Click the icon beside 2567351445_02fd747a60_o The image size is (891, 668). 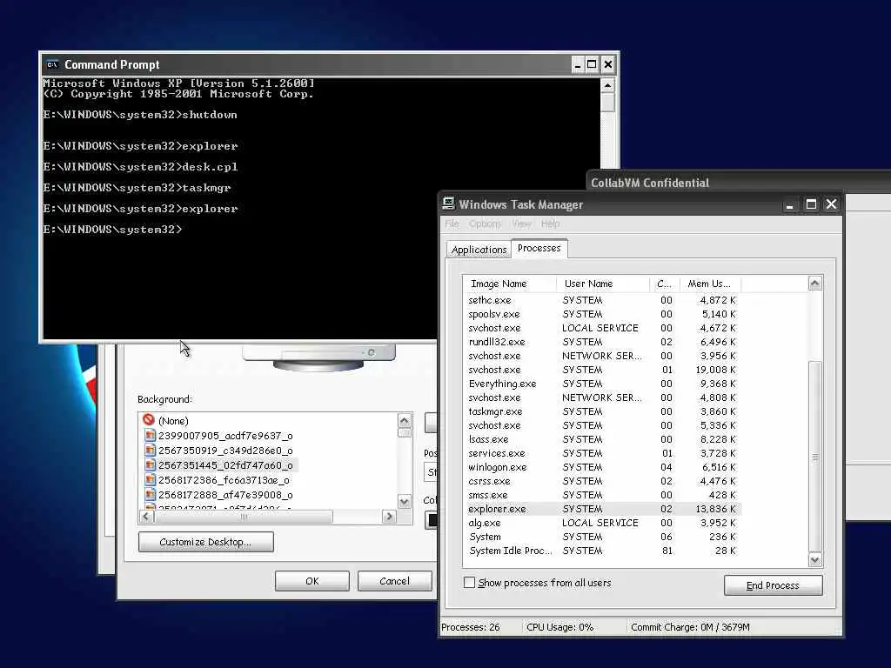[150, 465]
